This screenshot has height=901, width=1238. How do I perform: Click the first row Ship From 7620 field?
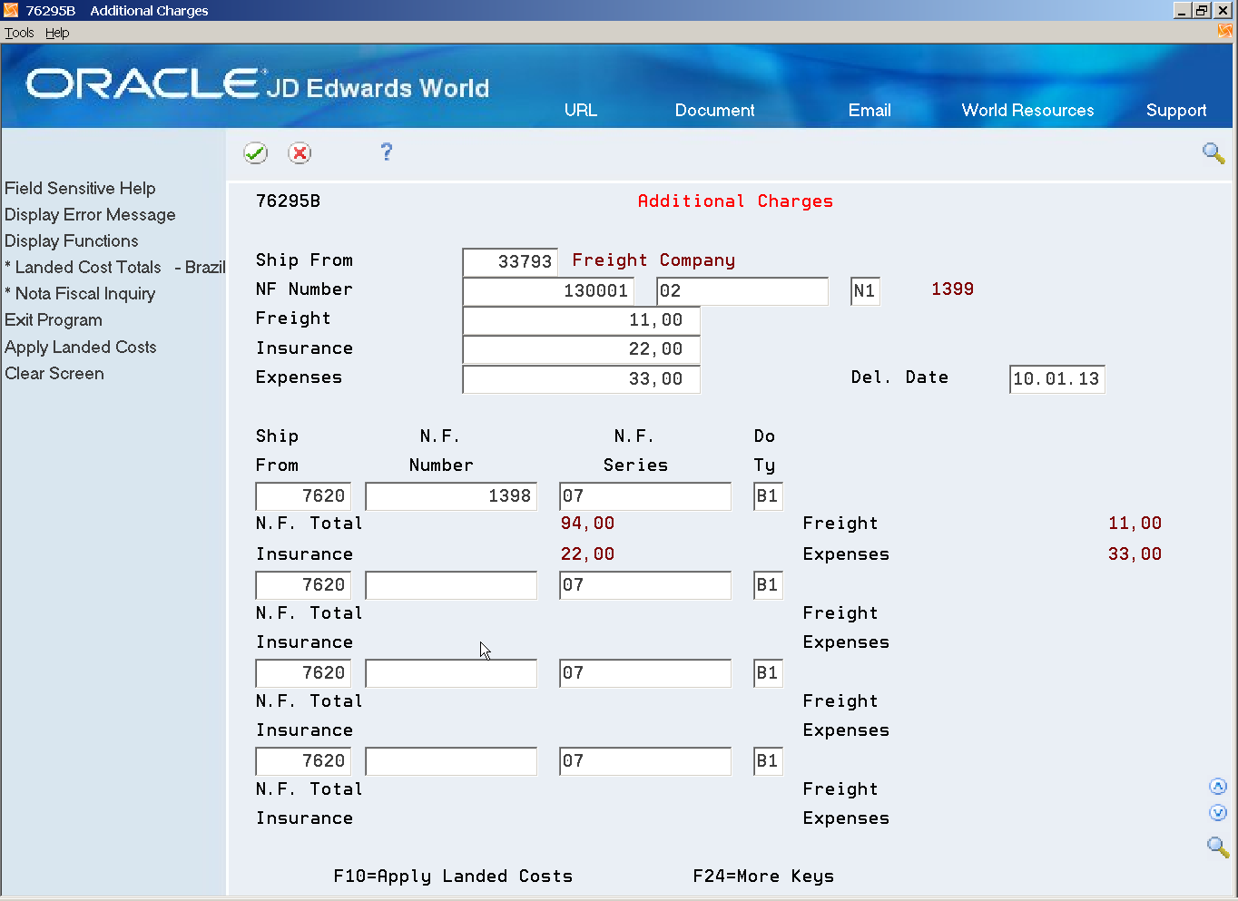pos(303,495)
